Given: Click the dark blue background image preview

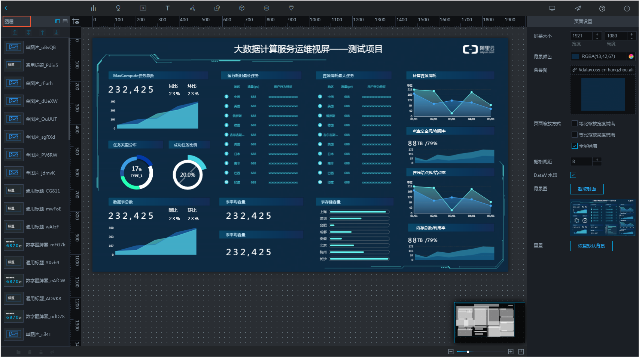Looking at the screenshot, I should [x=603, y=95].
